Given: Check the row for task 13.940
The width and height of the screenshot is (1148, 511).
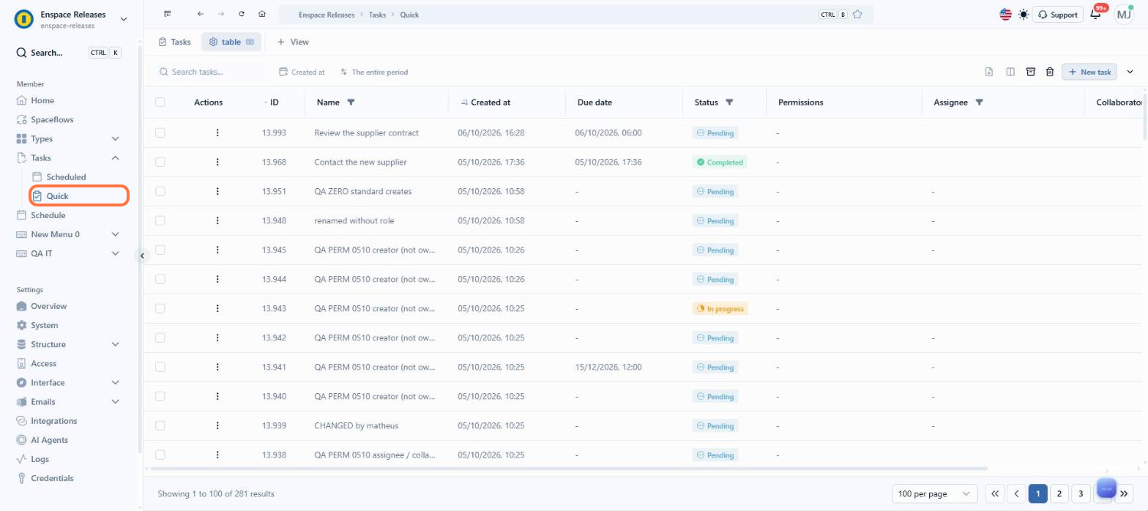Looking at the screenshot, I should tap(160, 396).
